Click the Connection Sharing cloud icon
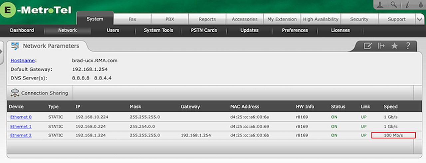This screenshot has width=426, height=163. coord(15,93)
